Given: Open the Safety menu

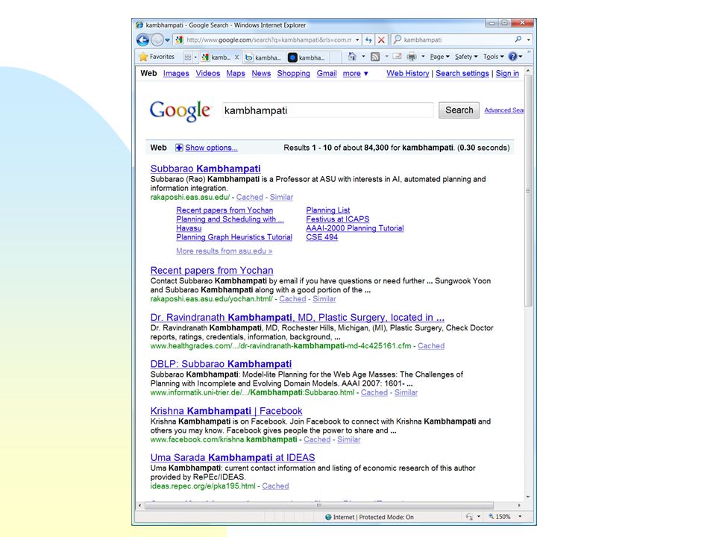Looking at the screenshot, I should pyautogui.click(x=465, y=57).
